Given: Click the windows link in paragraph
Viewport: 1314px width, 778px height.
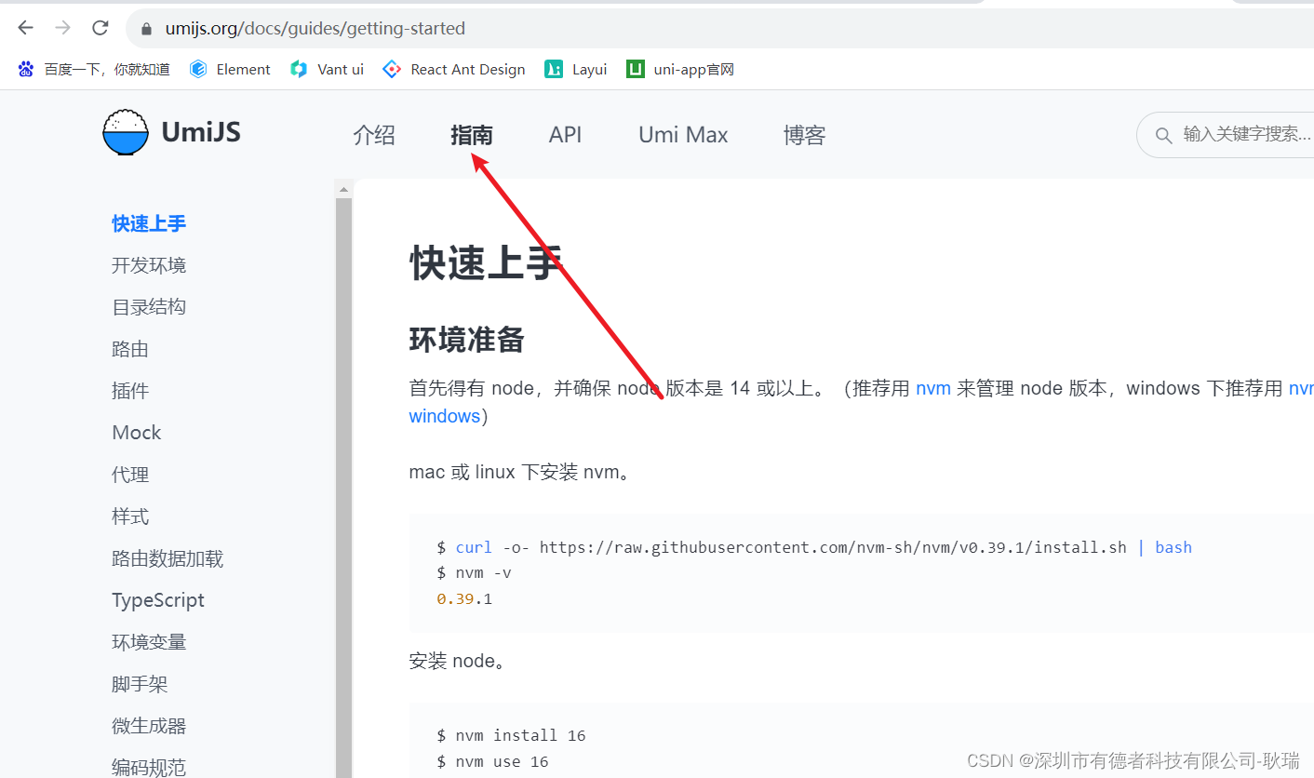Looking at the screenshot, I should (x=445, y=416).
